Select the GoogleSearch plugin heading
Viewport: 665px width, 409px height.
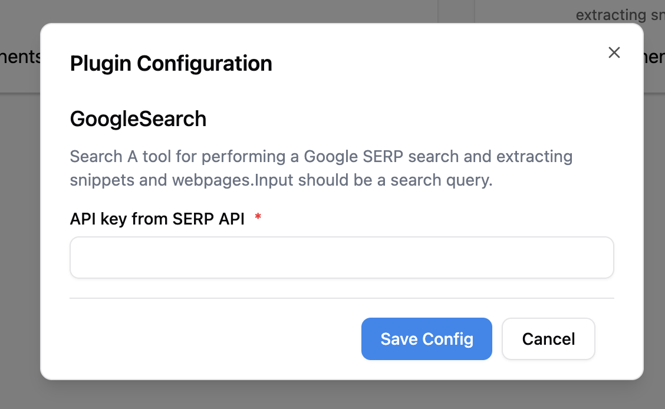[138, 119]
